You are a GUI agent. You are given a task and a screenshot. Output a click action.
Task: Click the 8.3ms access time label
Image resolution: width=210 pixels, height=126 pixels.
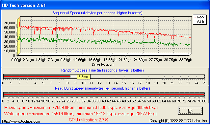point(84,77)
